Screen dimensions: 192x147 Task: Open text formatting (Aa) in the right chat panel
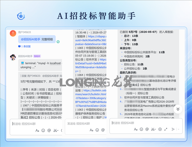pyautogui.click(x=136, y=129)
